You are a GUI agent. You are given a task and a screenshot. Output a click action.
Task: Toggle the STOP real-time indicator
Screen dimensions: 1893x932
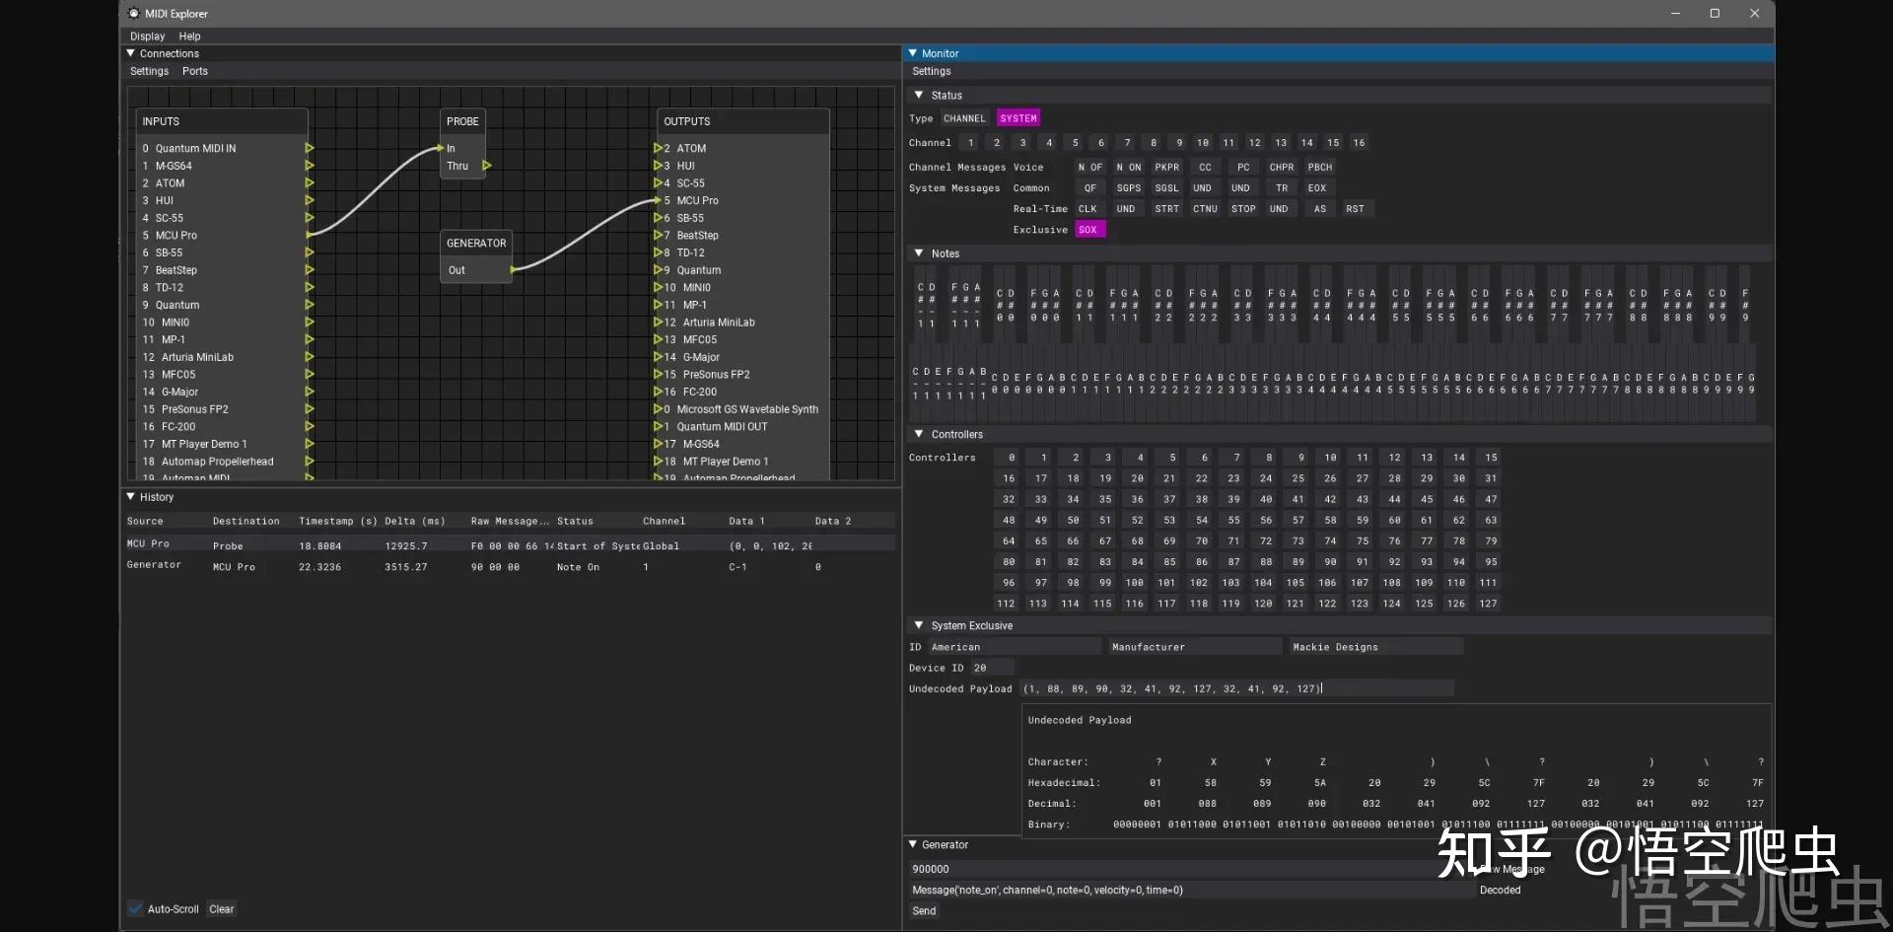1243,208
